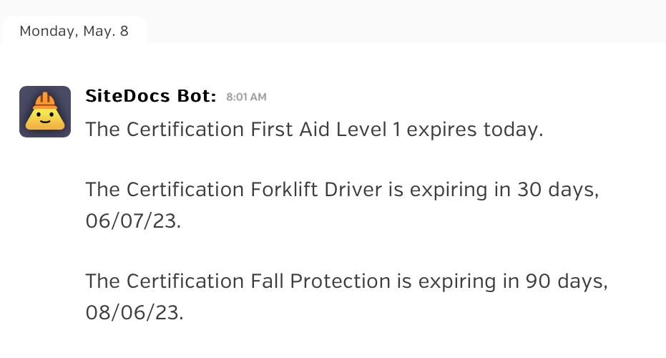Click the 08/06/23 expiry date text

(x=134, y=313)
